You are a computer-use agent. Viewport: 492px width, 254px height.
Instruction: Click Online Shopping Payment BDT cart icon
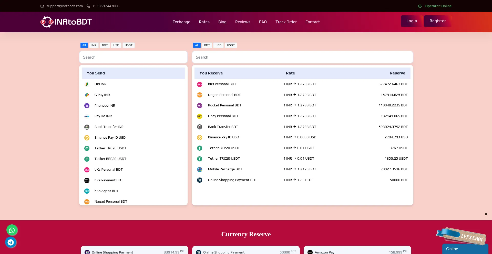tap(200, 180)
